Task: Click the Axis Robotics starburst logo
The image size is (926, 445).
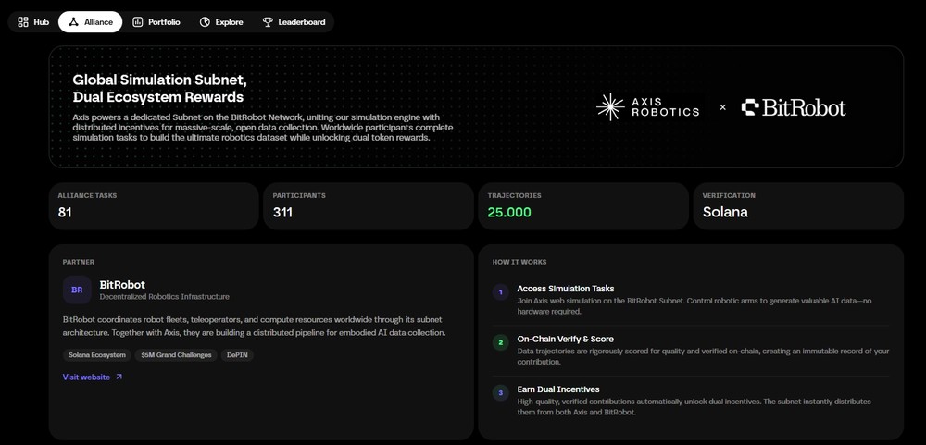Action: 610,106
